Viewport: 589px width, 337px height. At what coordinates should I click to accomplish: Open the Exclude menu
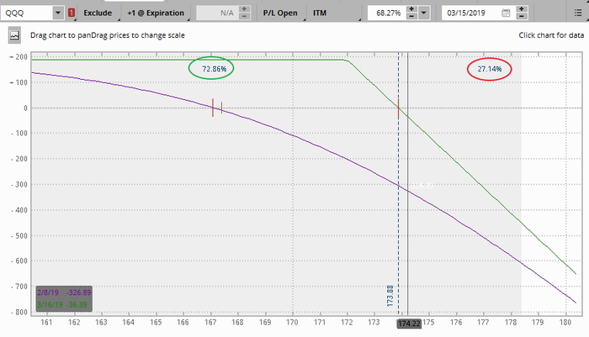pos(98,13)
